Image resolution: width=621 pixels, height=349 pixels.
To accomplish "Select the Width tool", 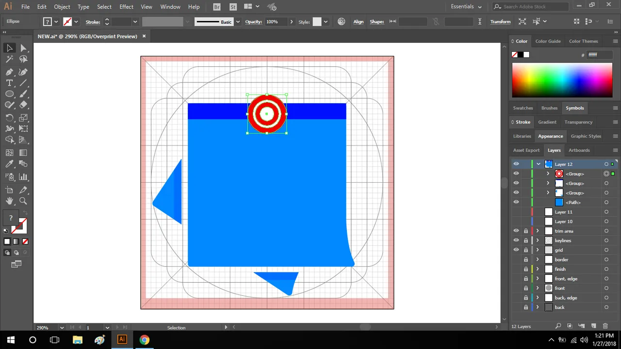I will coord(9,129).
